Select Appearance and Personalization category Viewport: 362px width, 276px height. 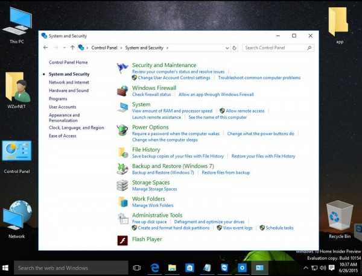[x=64, y=118]
